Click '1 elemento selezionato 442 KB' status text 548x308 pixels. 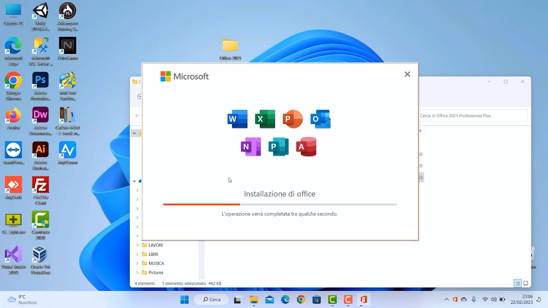[191, 283]
